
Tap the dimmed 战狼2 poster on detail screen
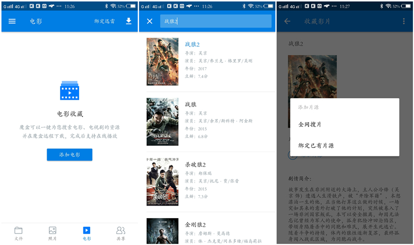pyautogui.click(x=312, y=77)
